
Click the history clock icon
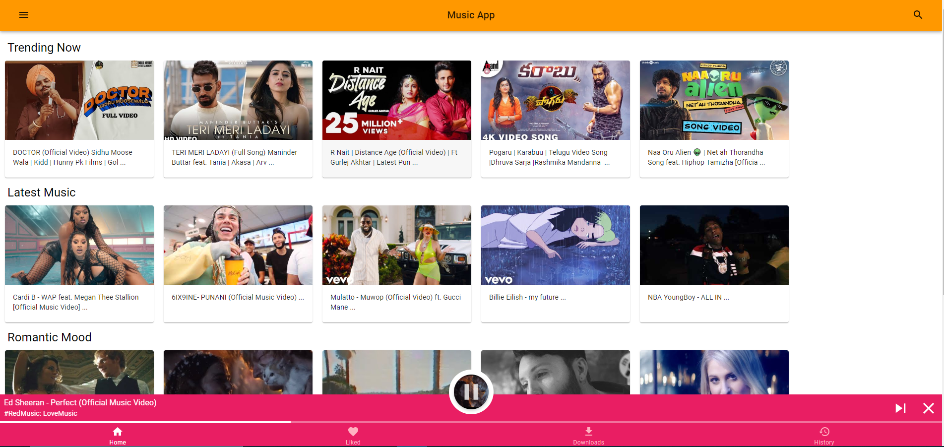[824, 432]
